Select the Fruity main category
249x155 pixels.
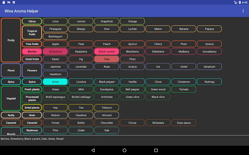point(11,40)
